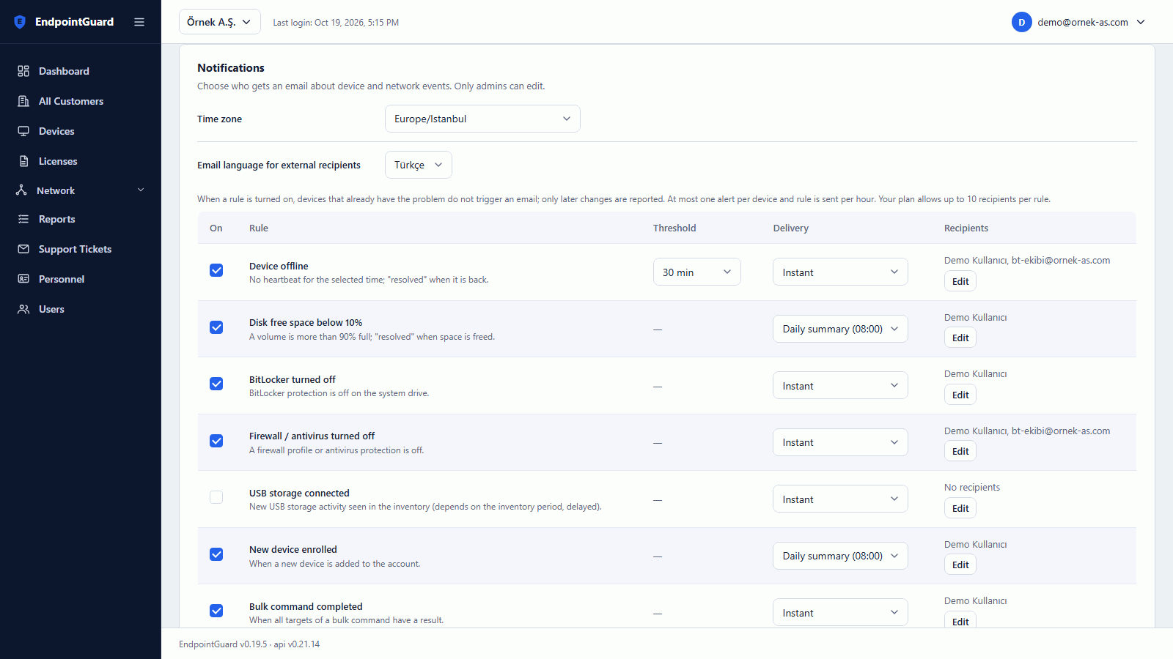The height and width of the screenshot is (659, 1173).
Task: Click the Devices monitor icon
Action: [x=23, y=131]
